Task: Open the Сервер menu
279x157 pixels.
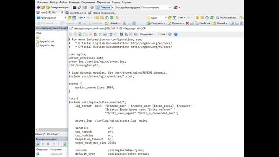Action: (116, 2)
